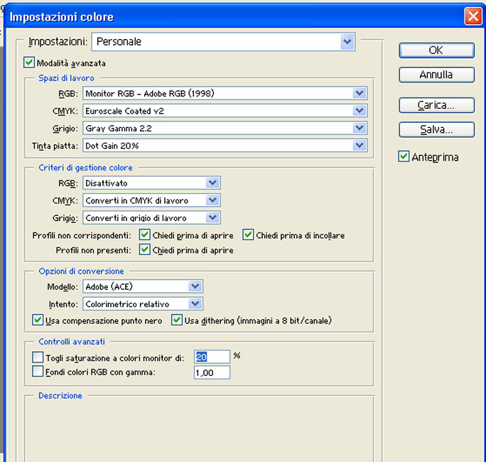Enable Togli saturazione a colori monitor

[38, 358]
